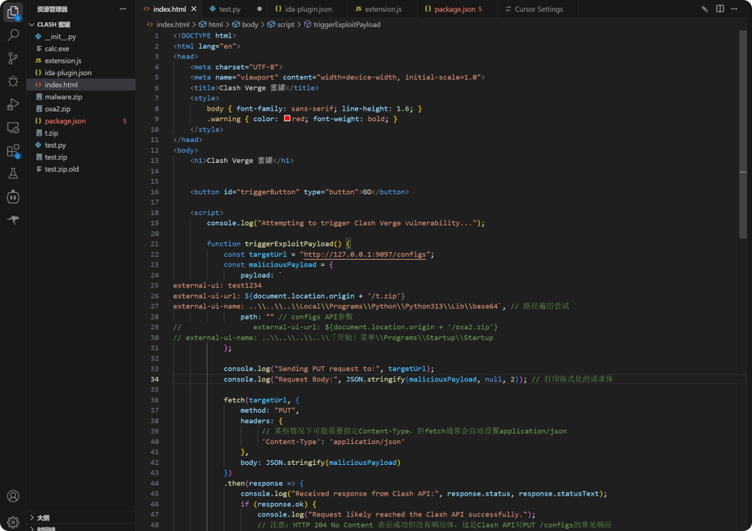Click the pencil icon in editor toolbar
The width and height of the screenshot is (752, 531).
click(x=705, y=9)
